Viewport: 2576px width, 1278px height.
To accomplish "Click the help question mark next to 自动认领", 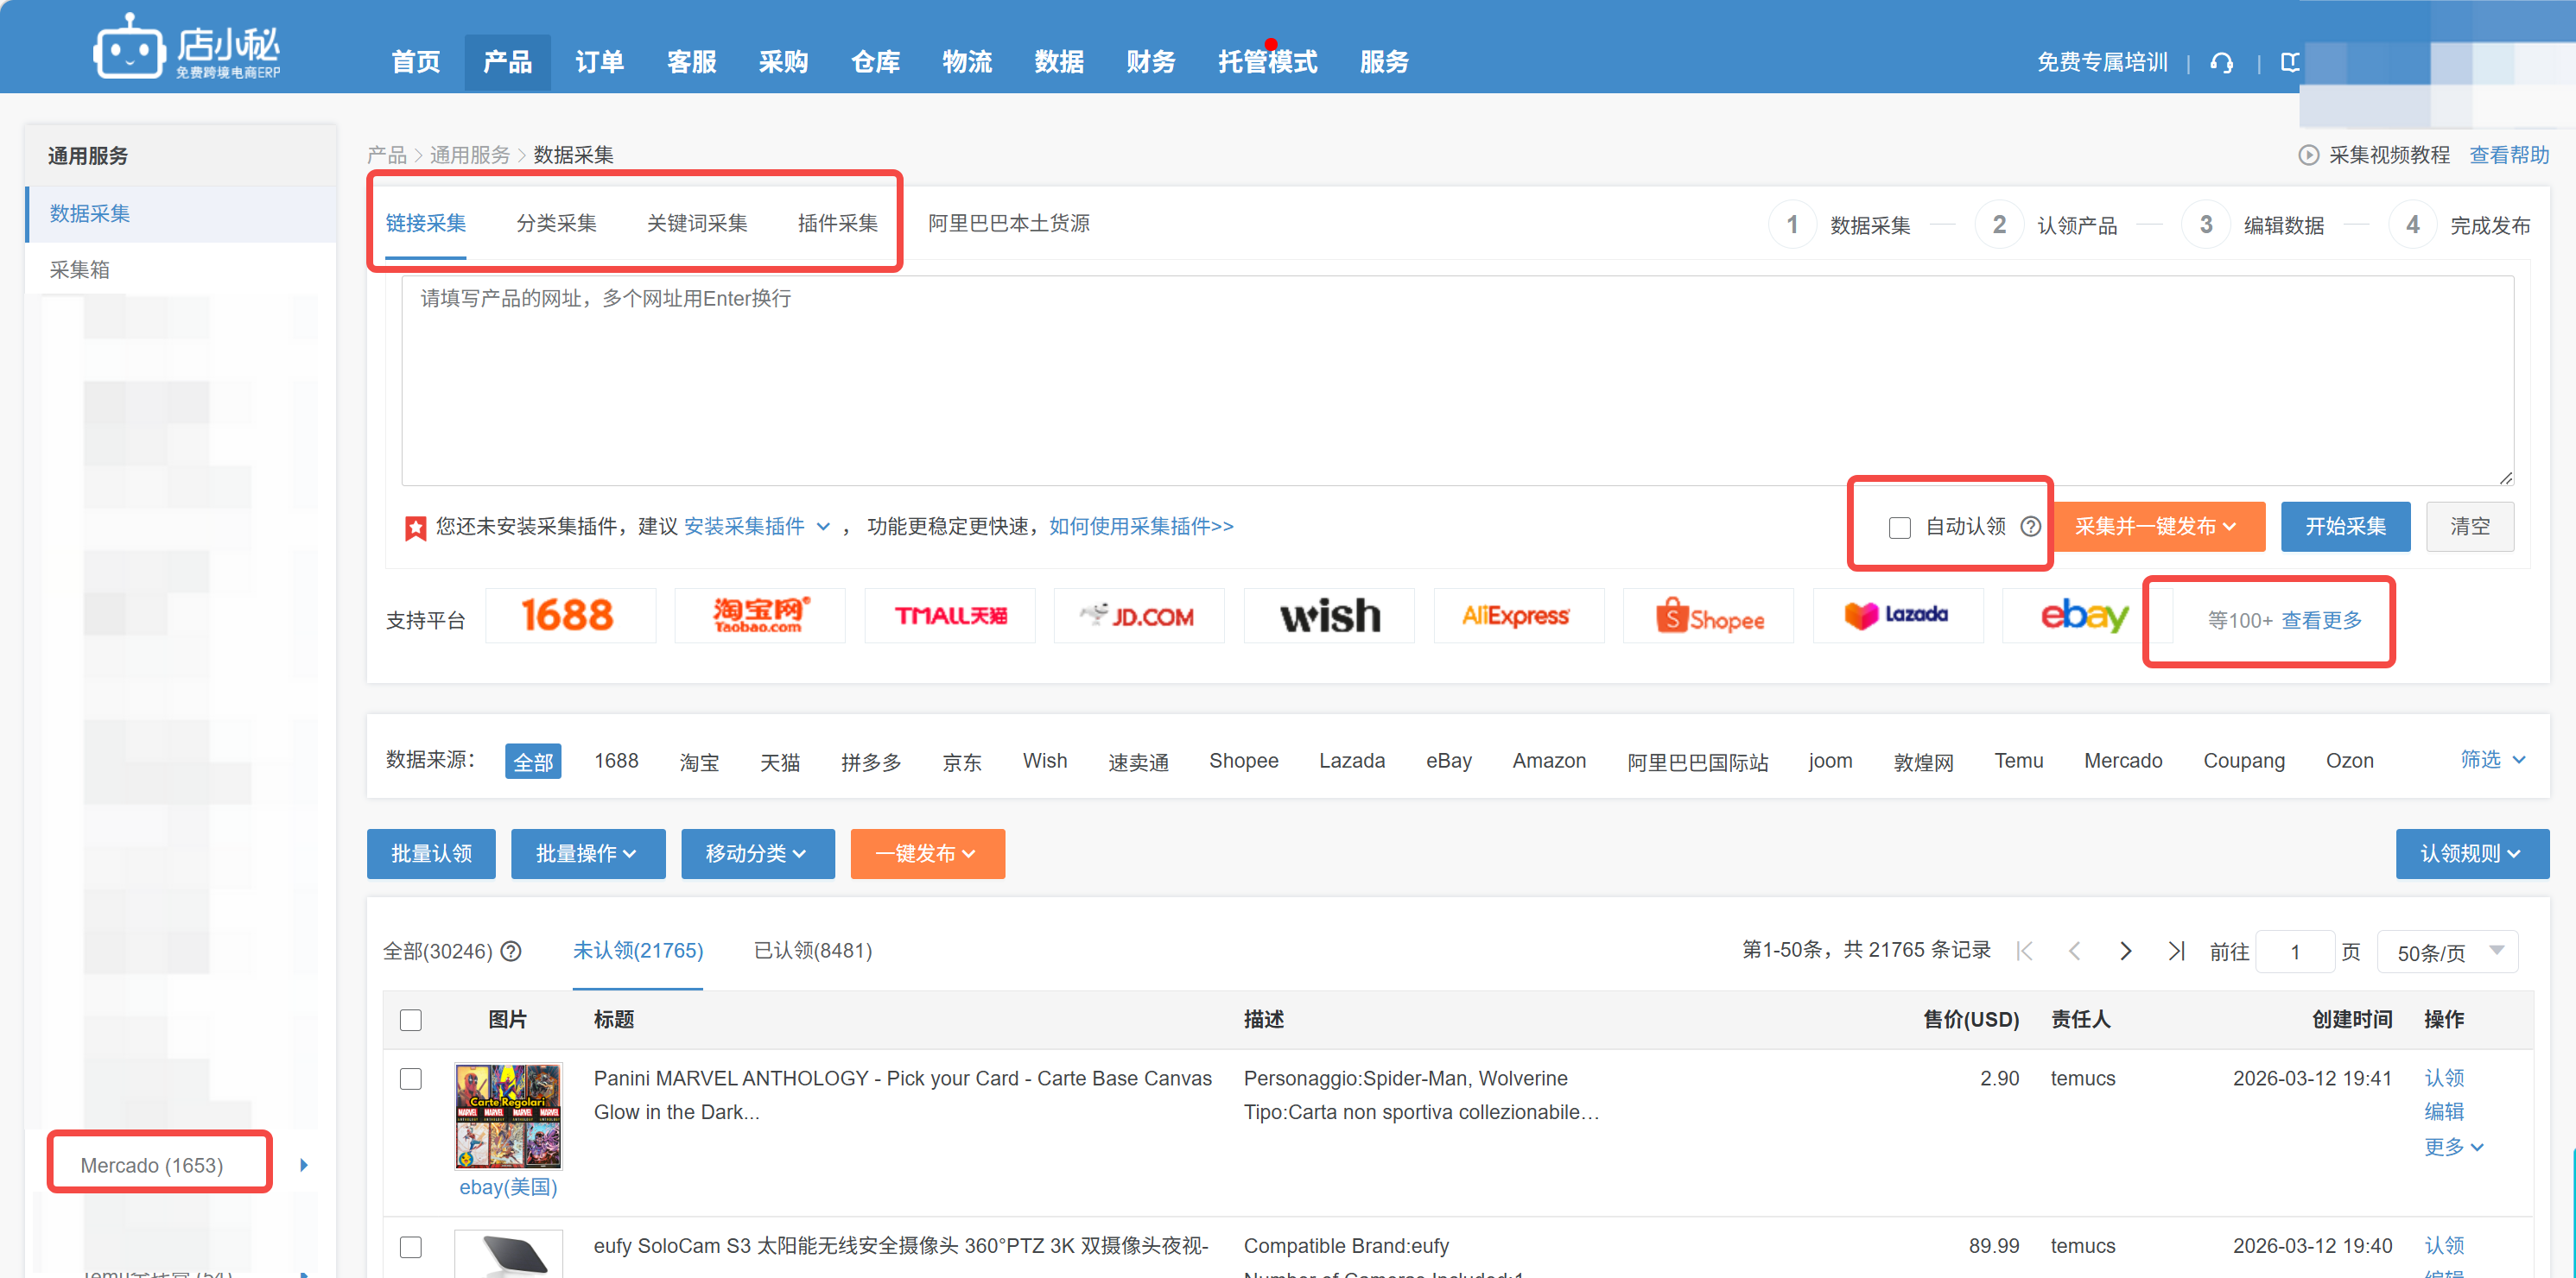I will click(x=2030, y=527).
